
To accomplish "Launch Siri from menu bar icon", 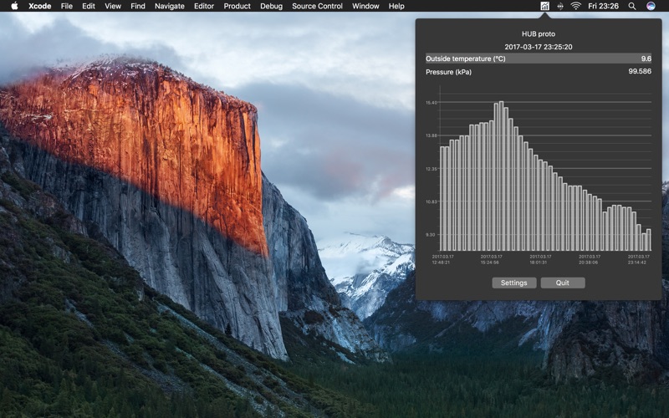I will 651,6.
